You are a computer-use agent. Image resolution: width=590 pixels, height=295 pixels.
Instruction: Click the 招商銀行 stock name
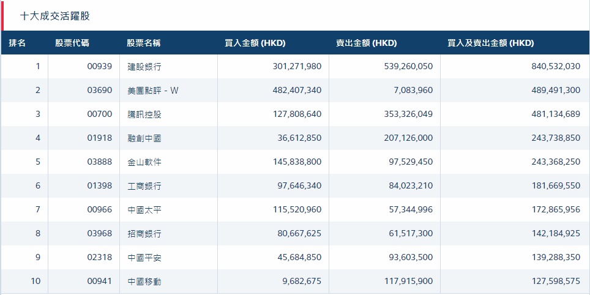tap(144, 234)
